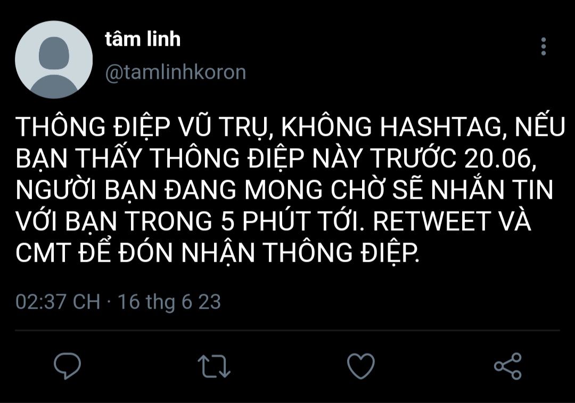The image size is (575, 403).
Task: View the default profile avatar picture
Action: coord(54,60)
